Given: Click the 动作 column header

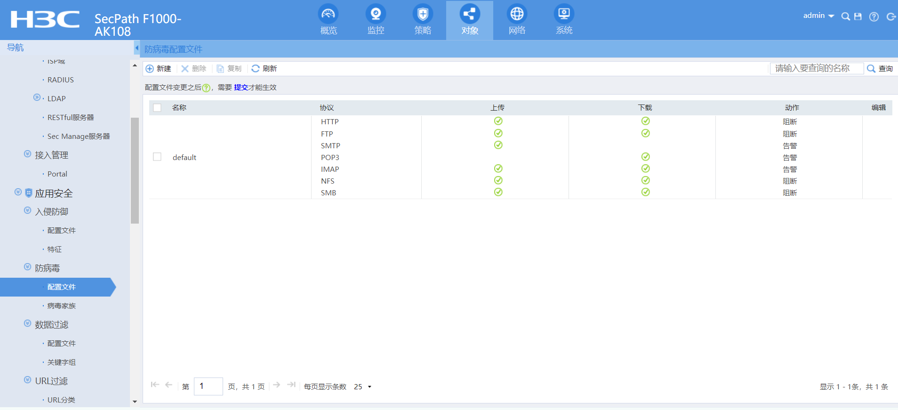Looking at the screenshot, I should (x=792, y=108).
